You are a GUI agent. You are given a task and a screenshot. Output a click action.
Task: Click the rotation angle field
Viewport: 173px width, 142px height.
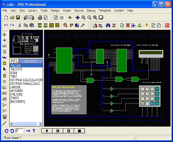[19, 131]
